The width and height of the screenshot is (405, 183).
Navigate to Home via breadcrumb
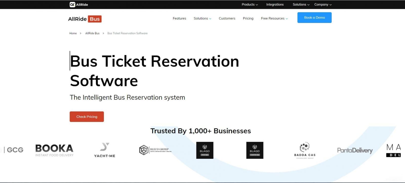73,33
